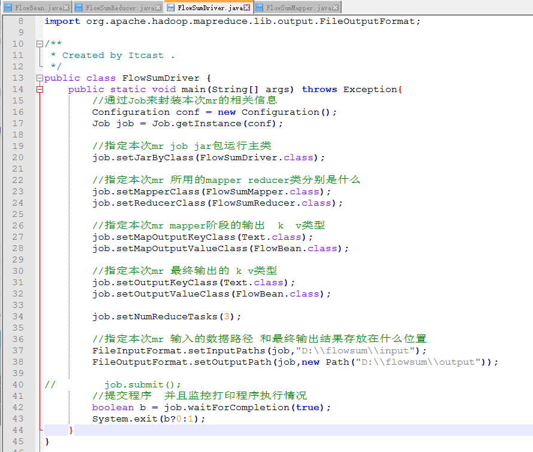Click line number 20 in the margin
This screenshot has width=533, height=452.
point(18,157)
